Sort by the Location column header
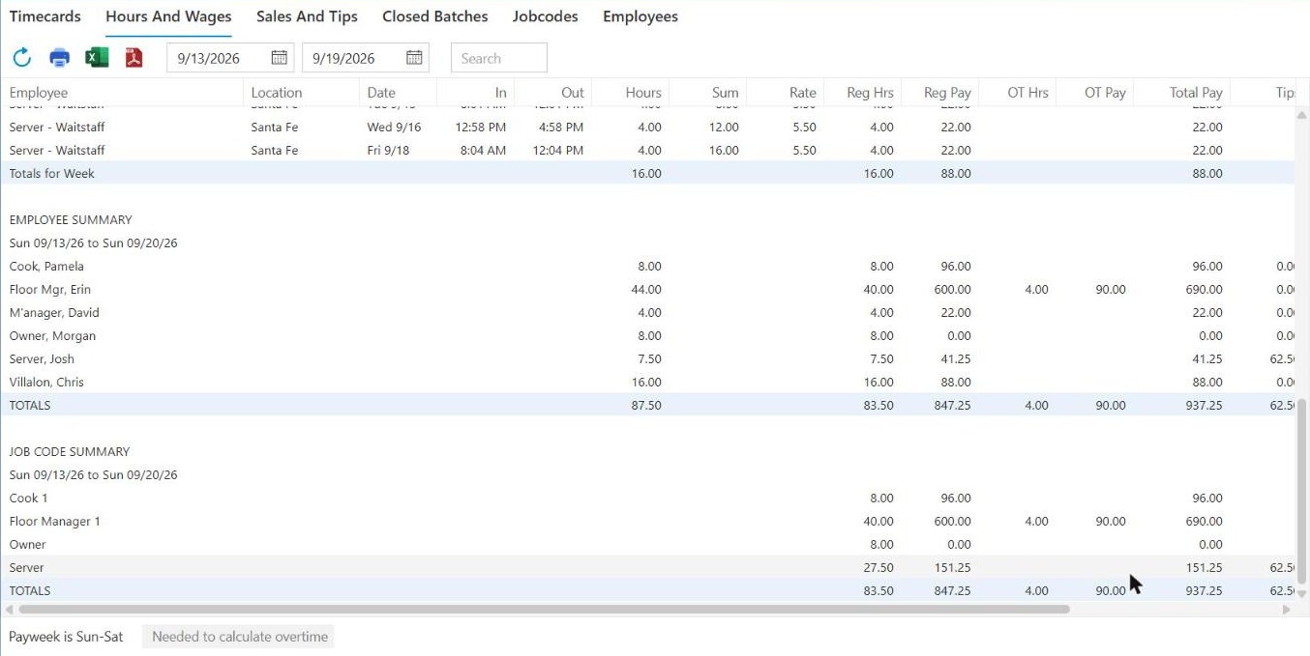 [301, 93]
